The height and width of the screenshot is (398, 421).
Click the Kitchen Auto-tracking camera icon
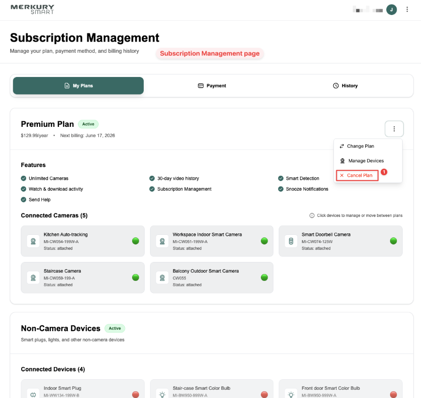33,241
